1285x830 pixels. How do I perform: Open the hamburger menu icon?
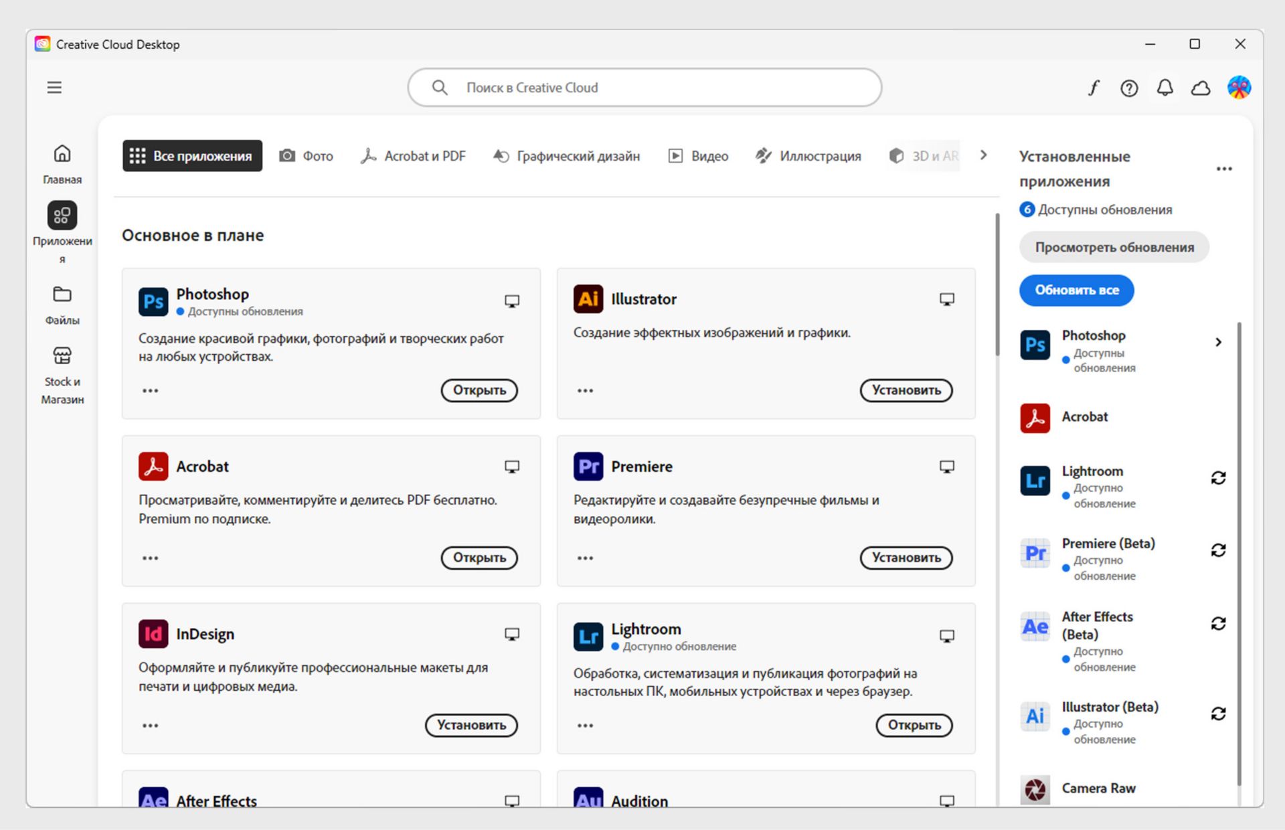54,88
